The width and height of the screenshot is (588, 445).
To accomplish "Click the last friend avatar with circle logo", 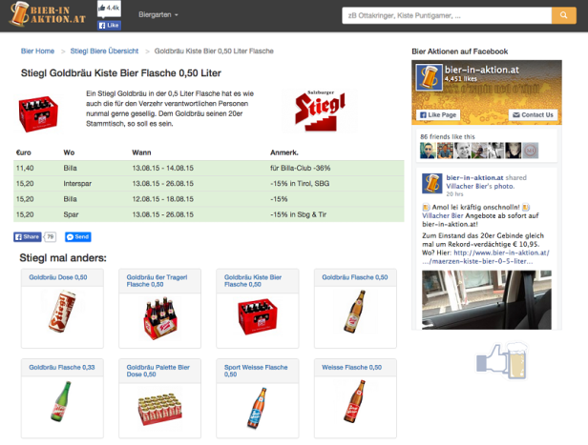I will [531, 151].
